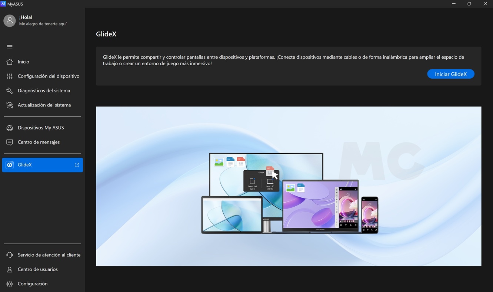The height and width of the screenshot is (292, 493).
Task: Click the Configuración del dispositivo sliders icon
Action: coord(10,76)
